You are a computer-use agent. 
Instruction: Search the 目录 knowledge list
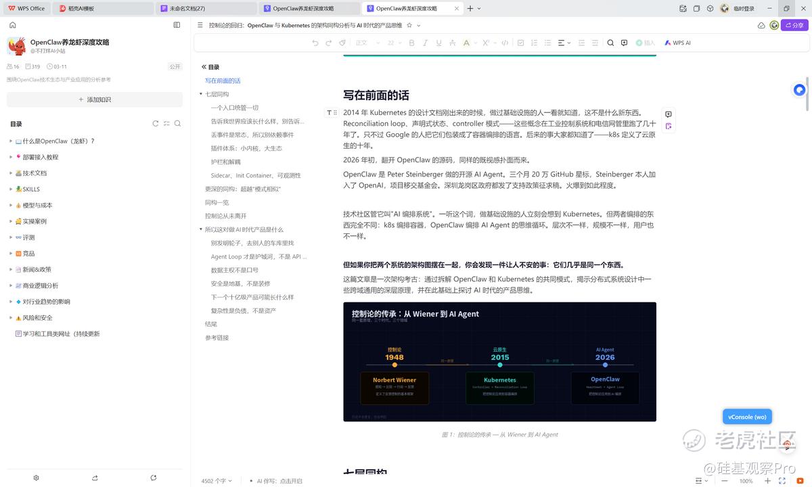coord(177,124)
